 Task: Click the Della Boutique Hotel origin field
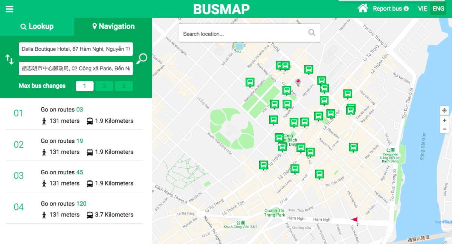76,49
